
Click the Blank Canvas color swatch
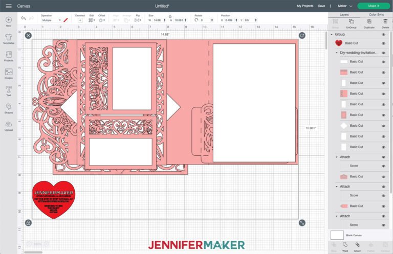coord(337,235)
